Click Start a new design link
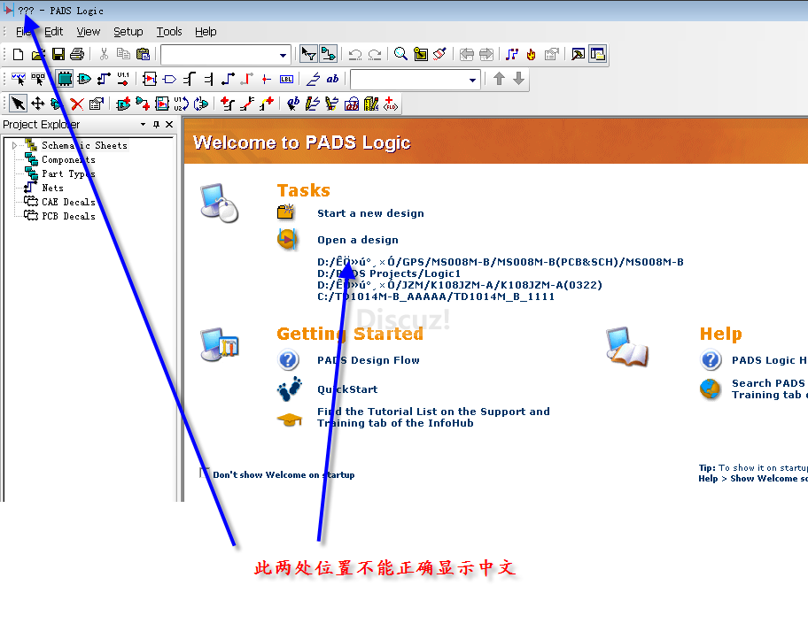The image size is (808, 639). coord(370,213)
